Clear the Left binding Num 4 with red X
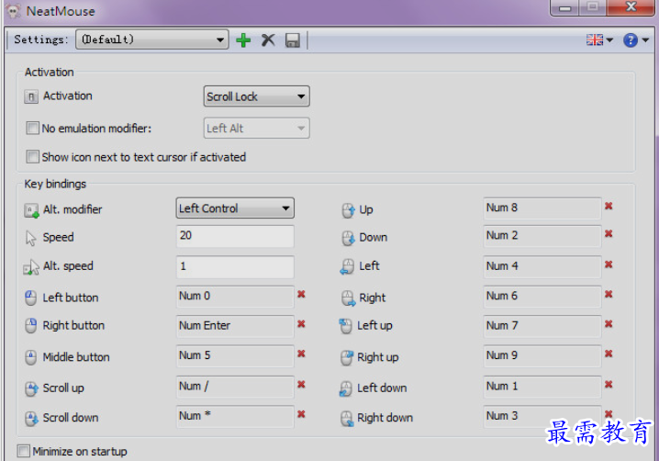 [609, 264]
